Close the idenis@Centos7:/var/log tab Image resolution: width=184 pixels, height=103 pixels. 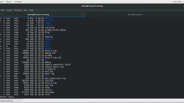[x=84, y=15]
